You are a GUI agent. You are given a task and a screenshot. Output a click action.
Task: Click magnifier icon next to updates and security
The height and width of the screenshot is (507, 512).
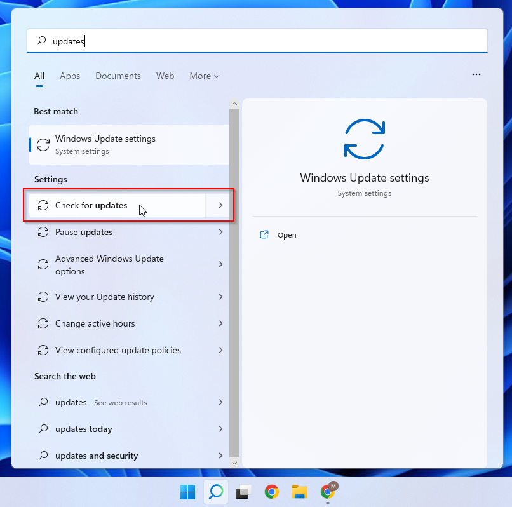point(43,456)
